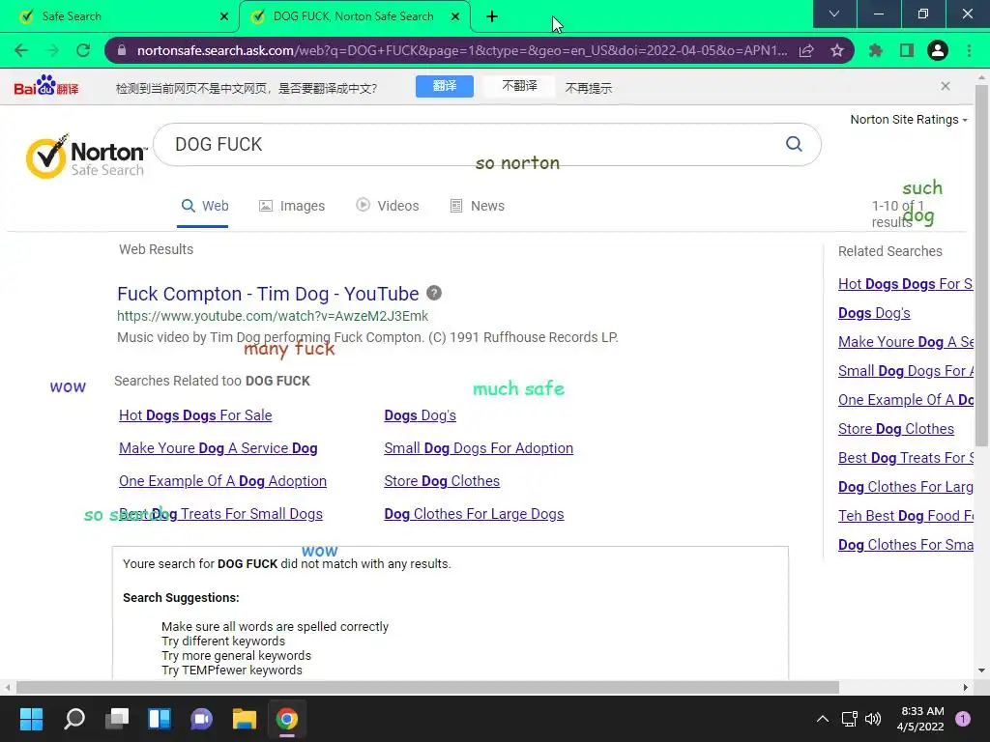Open the notification badge in the tray

click(x=963, y=718)
